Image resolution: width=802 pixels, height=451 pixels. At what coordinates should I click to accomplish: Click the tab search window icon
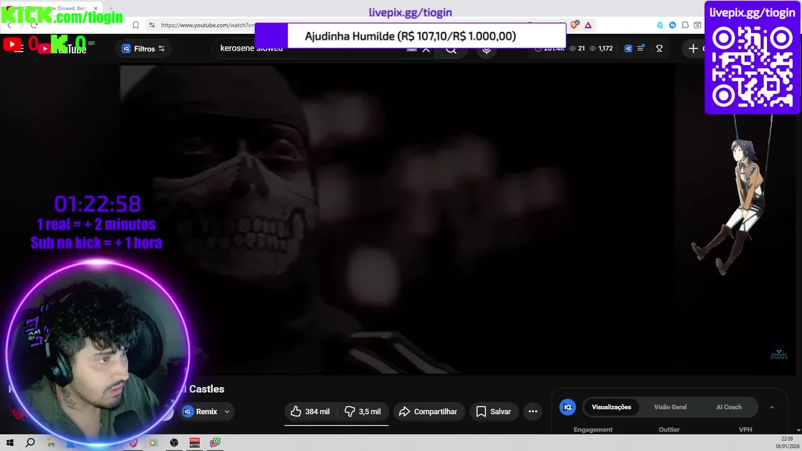click(697, 25)
